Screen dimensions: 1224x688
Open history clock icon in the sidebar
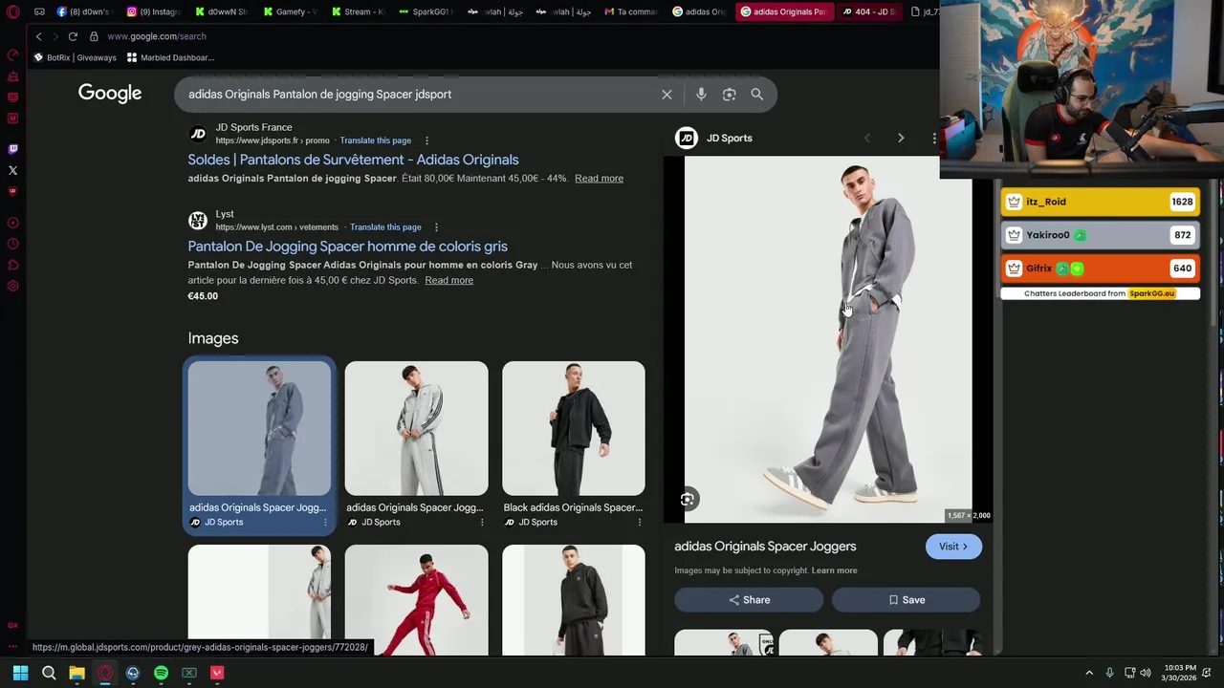pyautogui.click(x=12, y=244)
